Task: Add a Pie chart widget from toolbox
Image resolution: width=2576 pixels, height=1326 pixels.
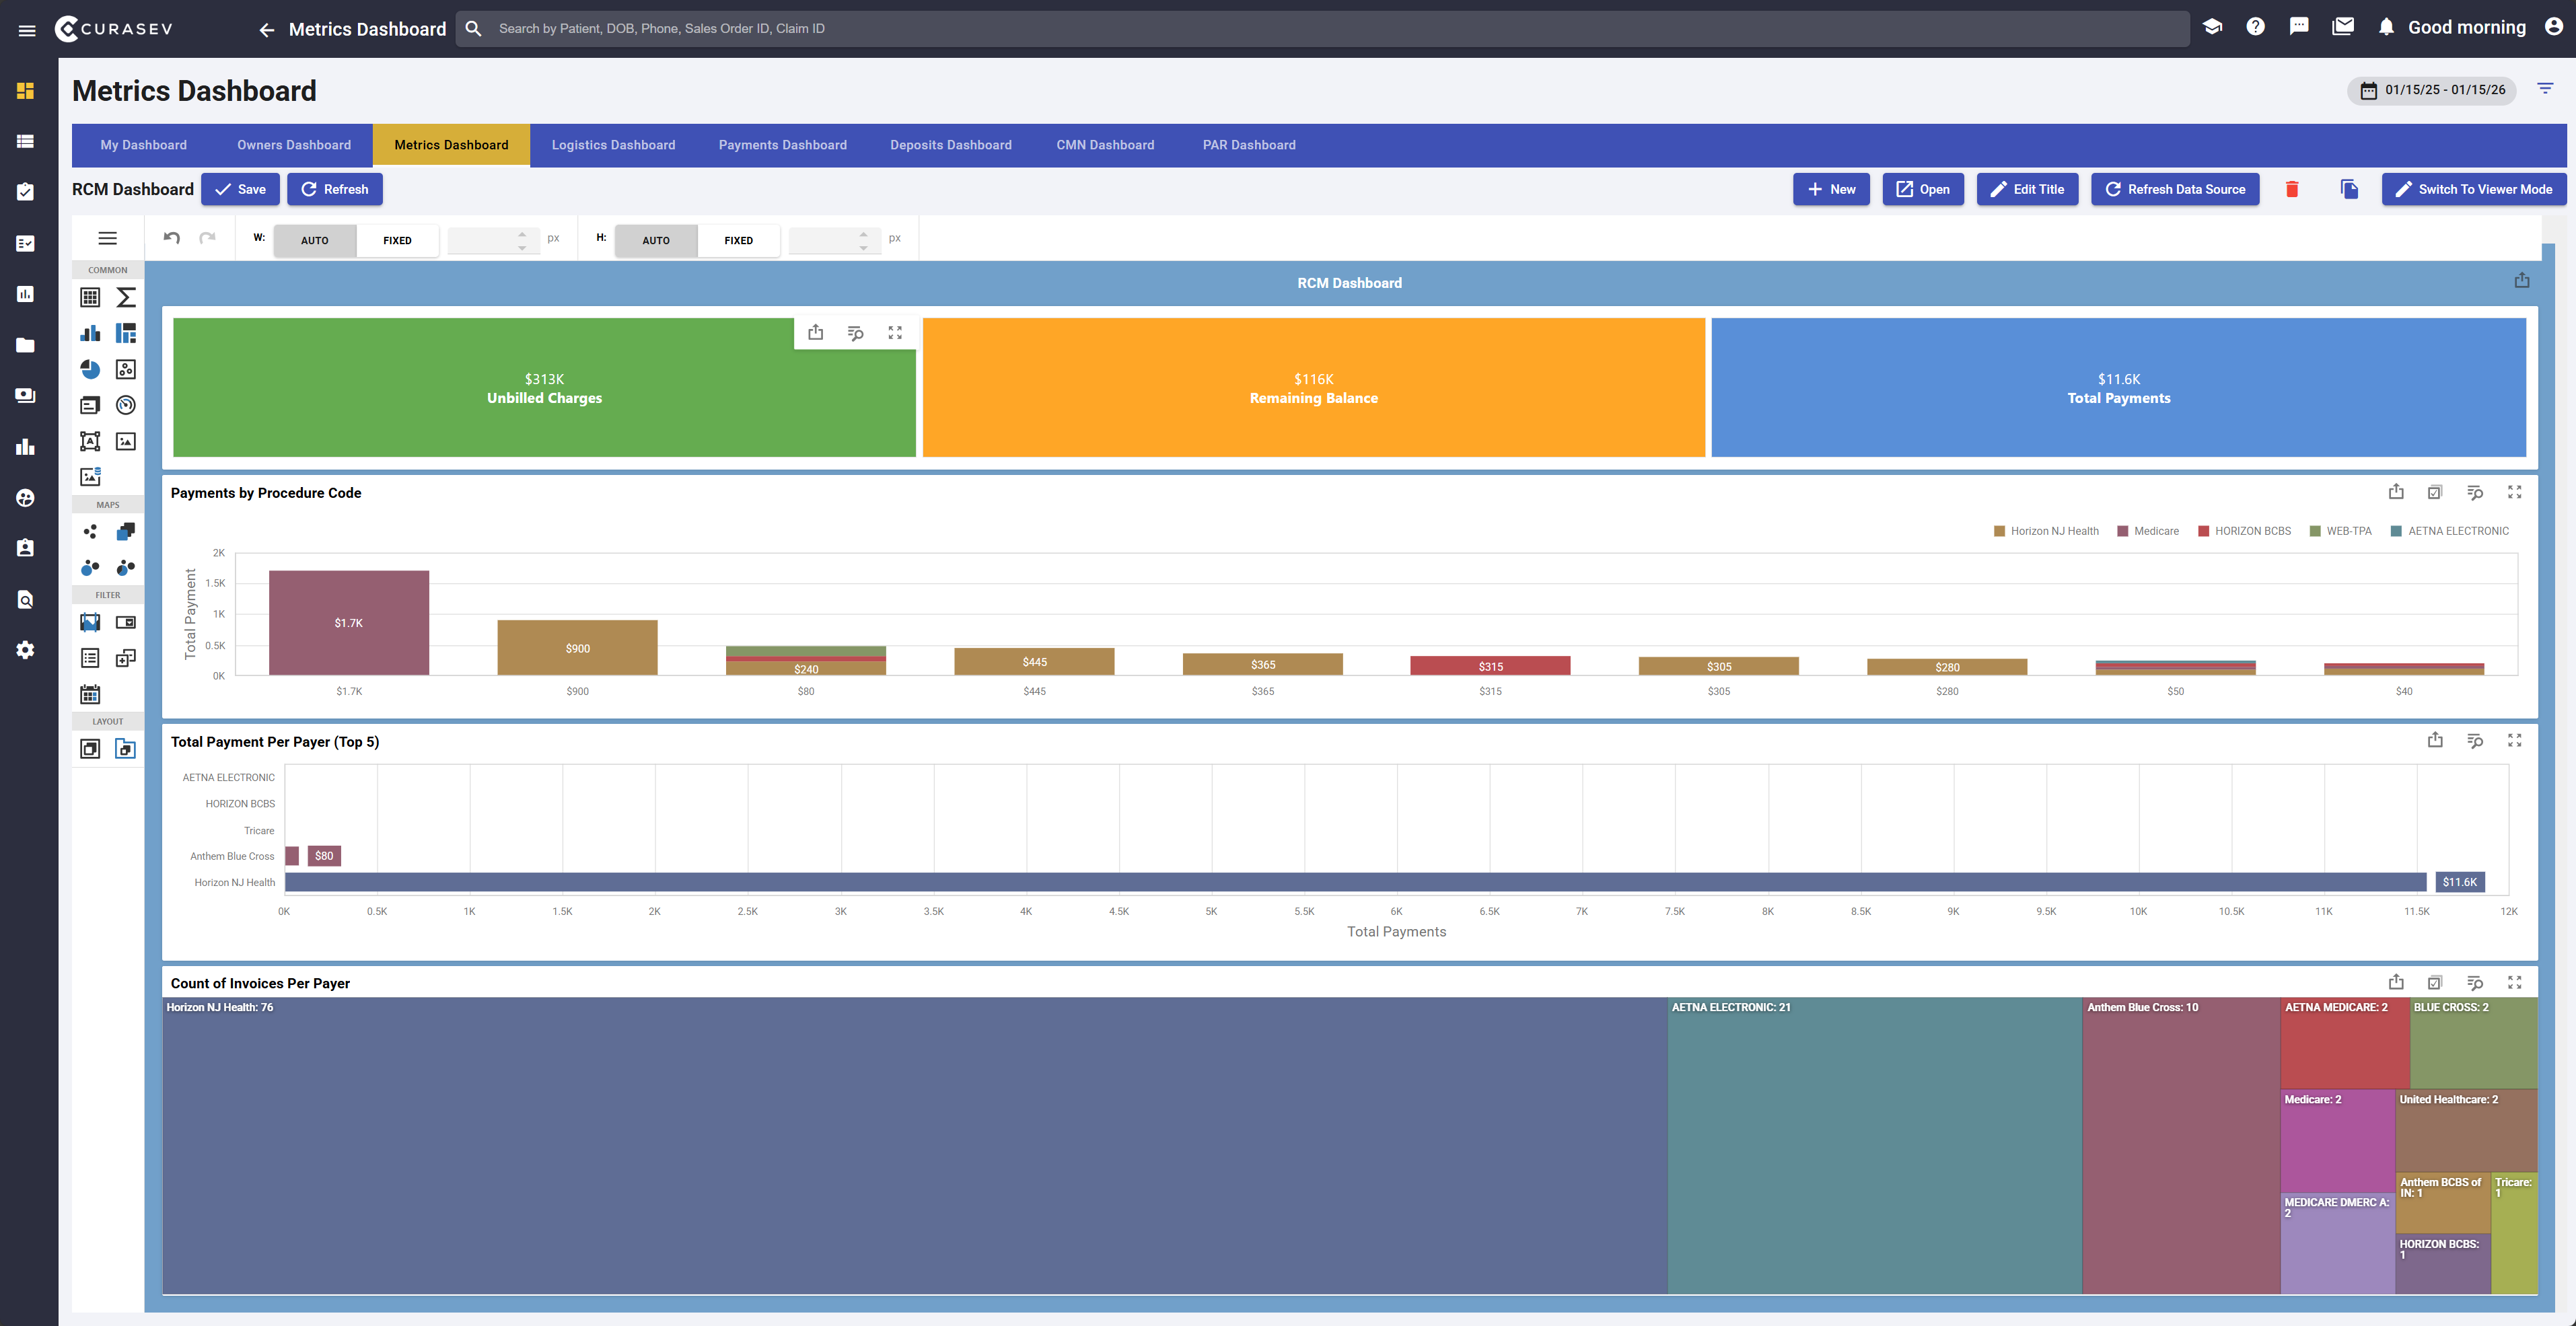Action: coord(90,369)
